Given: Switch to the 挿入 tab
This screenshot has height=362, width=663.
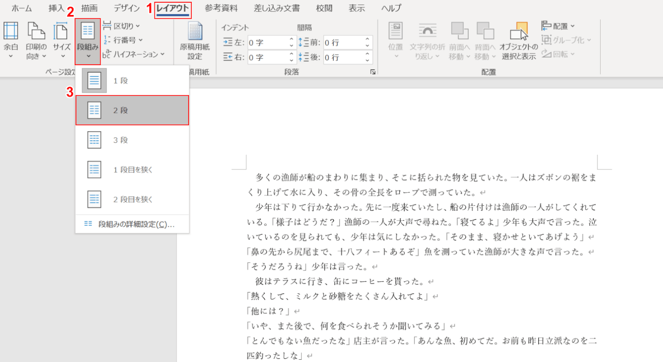Looking at the screenshot, I should (56, 8).
